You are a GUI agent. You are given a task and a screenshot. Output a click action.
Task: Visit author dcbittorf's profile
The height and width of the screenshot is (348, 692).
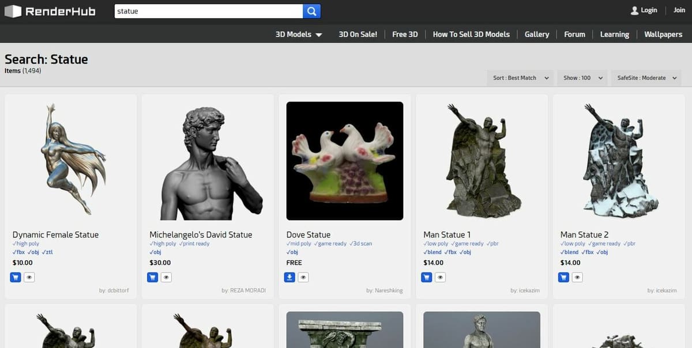point(118,291)
